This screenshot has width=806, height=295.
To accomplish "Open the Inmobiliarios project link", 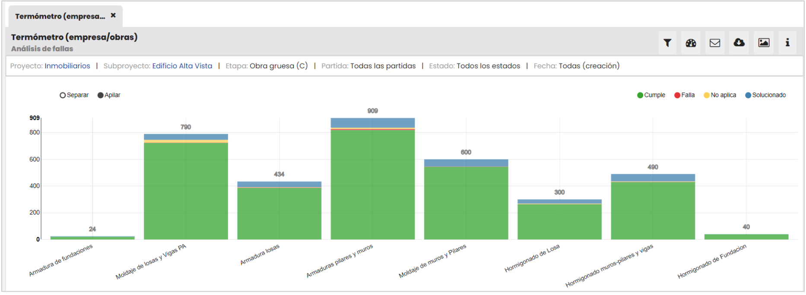I will 67,66.
